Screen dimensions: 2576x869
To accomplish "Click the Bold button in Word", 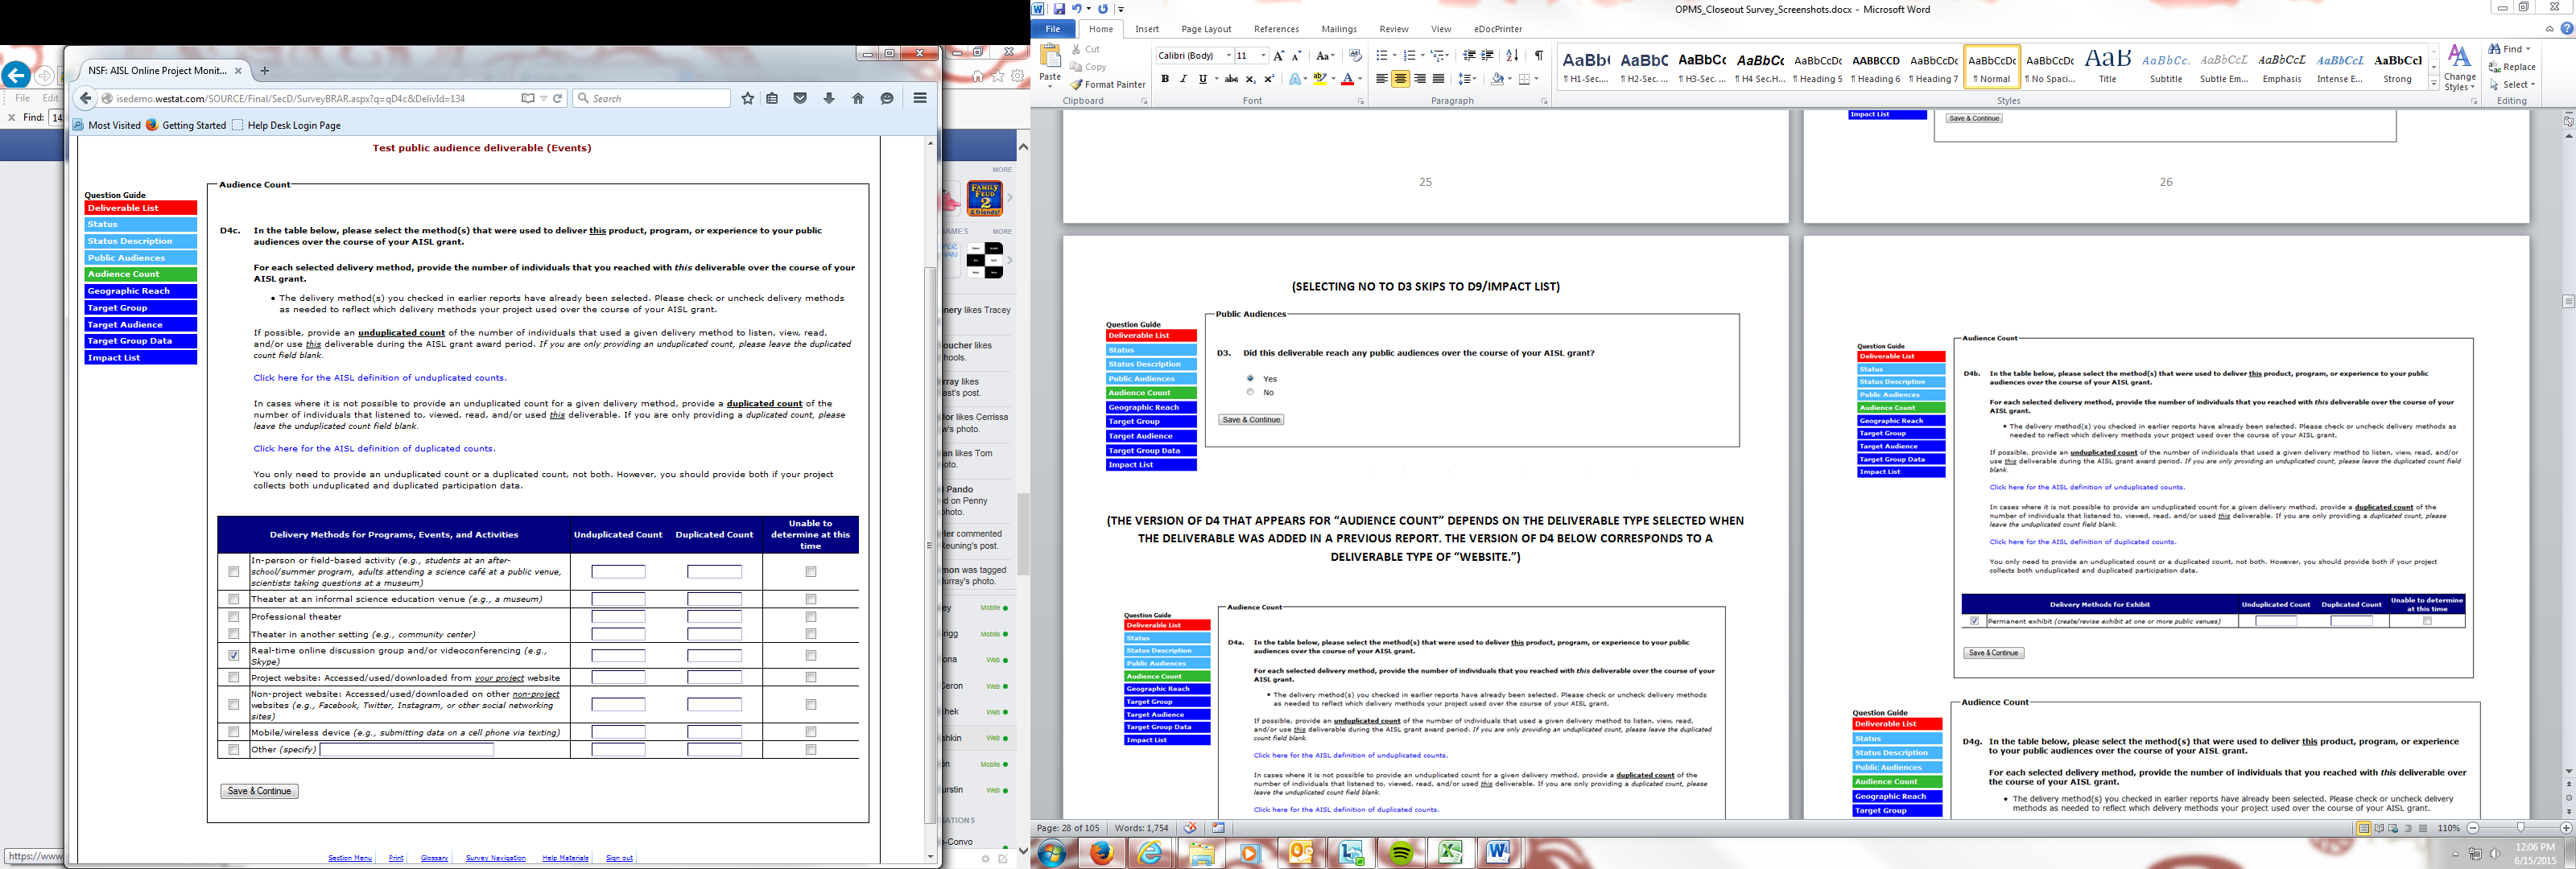I will [x=1165, y=79].
